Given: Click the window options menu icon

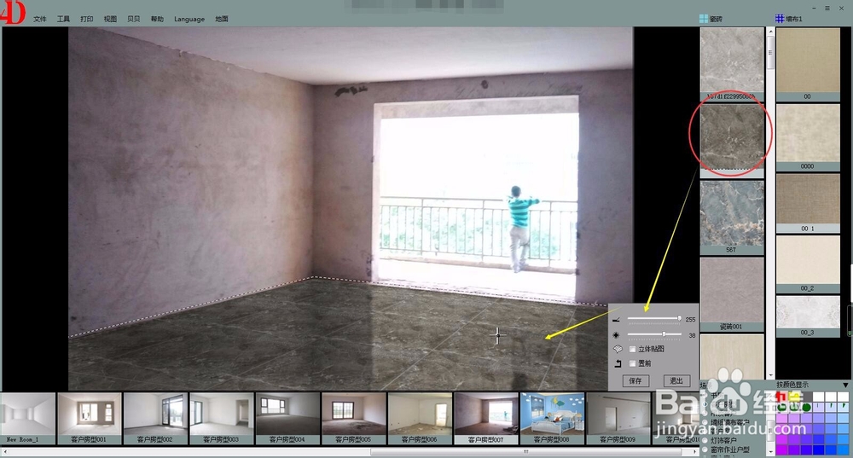Looking at the screenshot, I should click(827, 9).
